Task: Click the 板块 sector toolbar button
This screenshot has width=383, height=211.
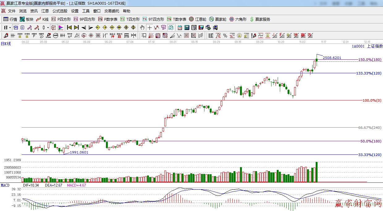Action: (x=26, y=19)
